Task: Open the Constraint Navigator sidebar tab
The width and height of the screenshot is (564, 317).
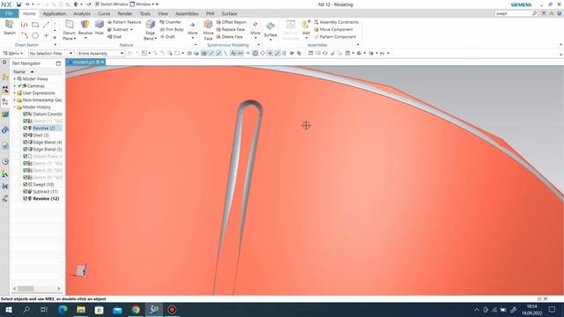Action: 5,89
